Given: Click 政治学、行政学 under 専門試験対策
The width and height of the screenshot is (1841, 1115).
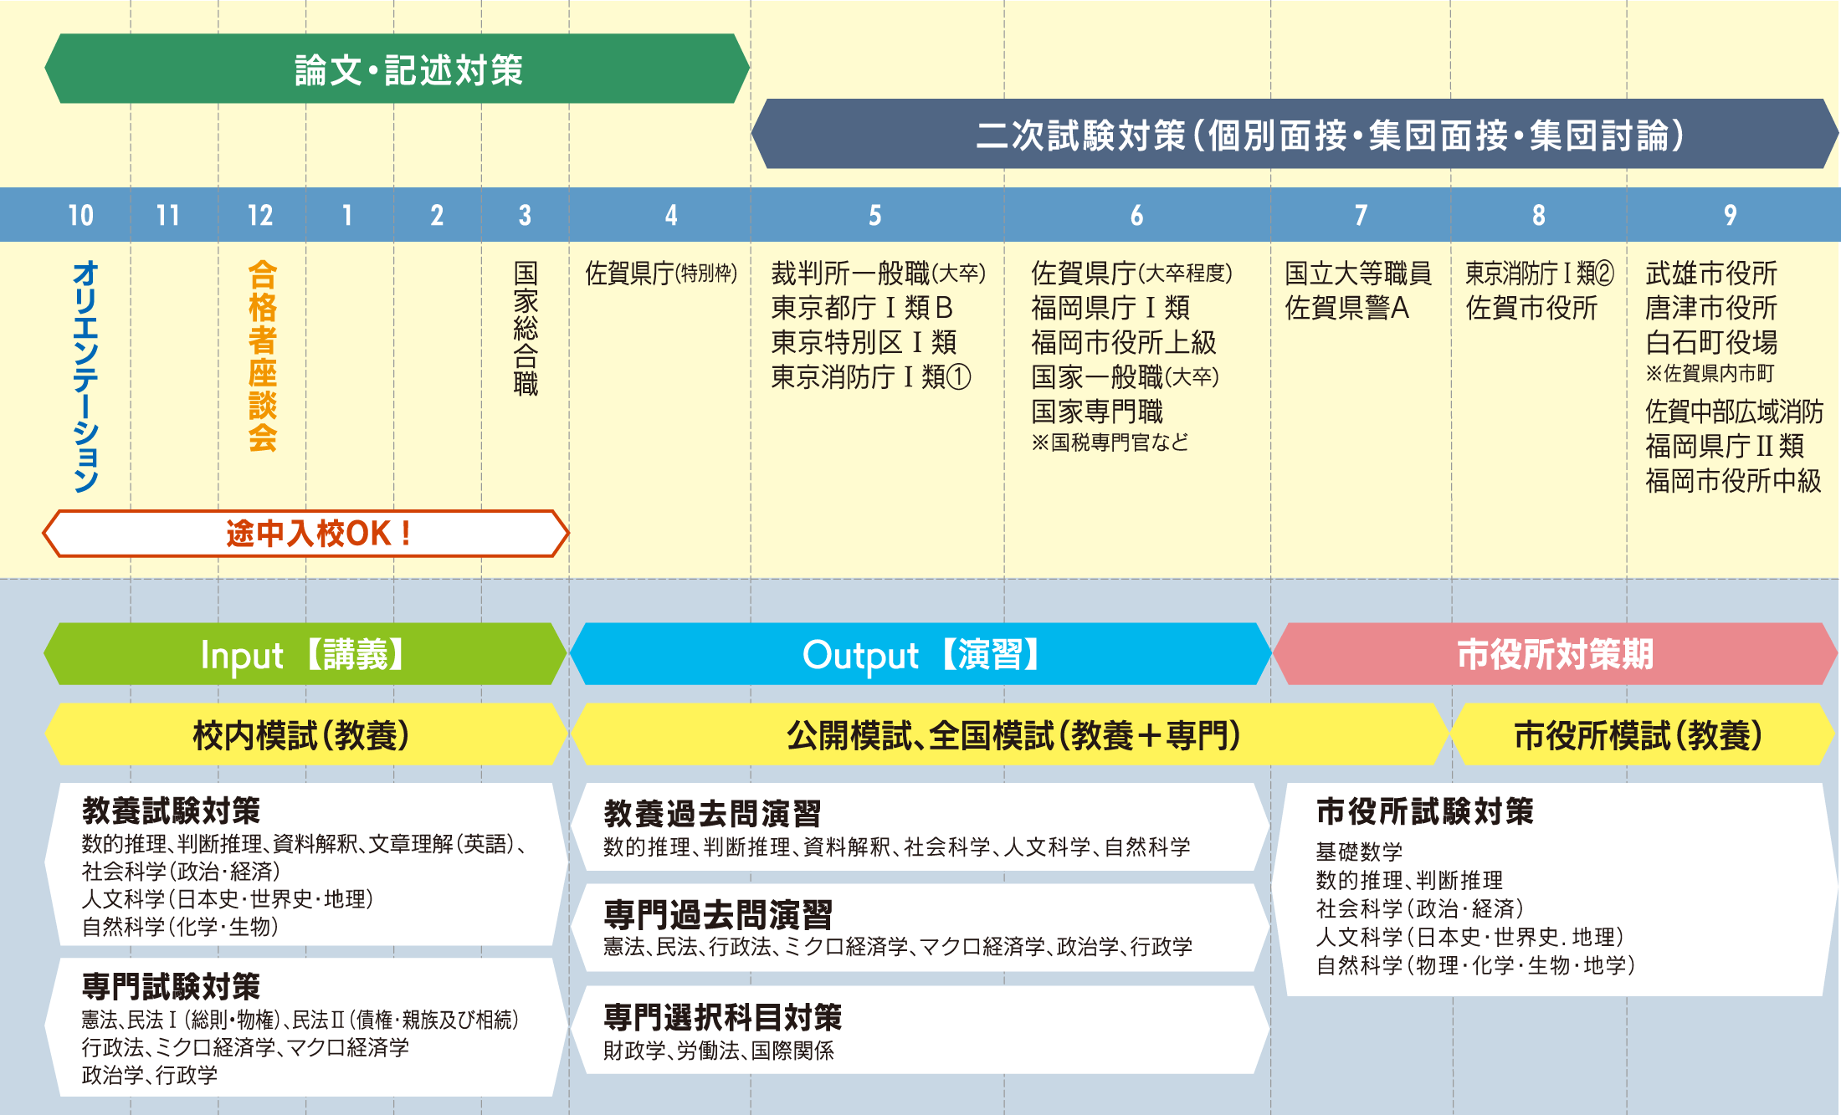Looking at the screenshot, I should click(x=149, y=1075).
